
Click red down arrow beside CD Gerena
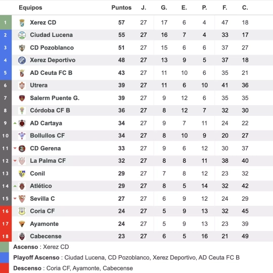(x=15, y=148)
